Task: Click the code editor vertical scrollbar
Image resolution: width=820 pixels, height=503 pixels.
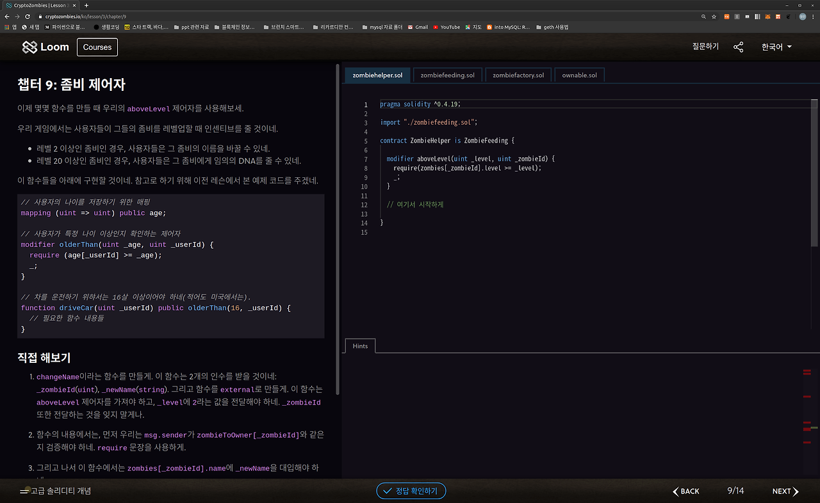Action: tap(815, 173)
